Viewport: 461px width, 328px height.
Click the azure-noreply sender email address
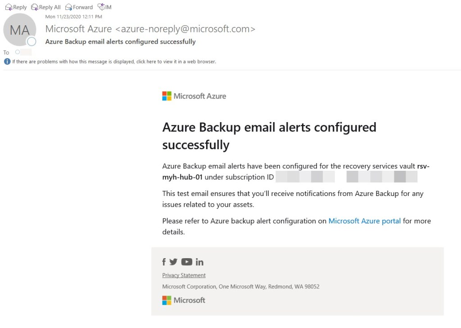[x=185, y=28]
